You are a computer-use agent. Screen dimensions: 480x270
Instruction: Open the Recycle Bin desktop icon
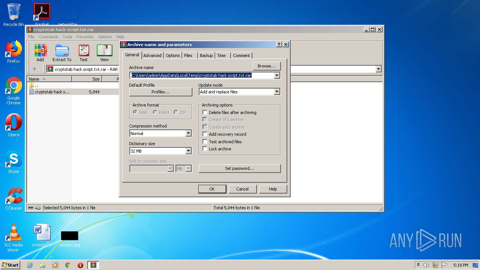click(x=13, y=15)
